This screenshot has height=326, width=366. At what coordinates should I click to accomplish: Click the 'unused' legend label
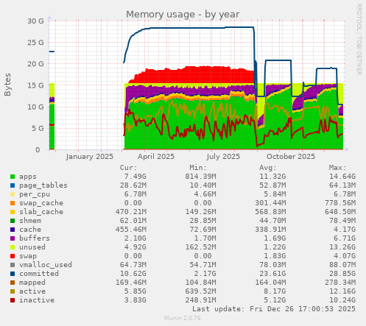(x=32, y=247)
